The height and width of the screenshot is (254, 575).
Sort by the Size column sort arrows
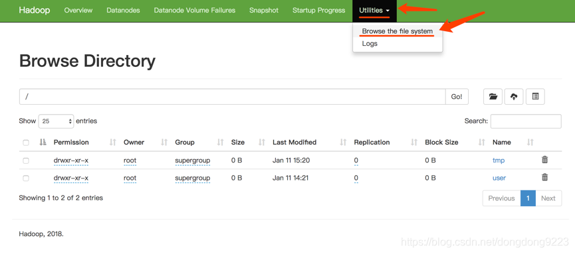(262, 143)
